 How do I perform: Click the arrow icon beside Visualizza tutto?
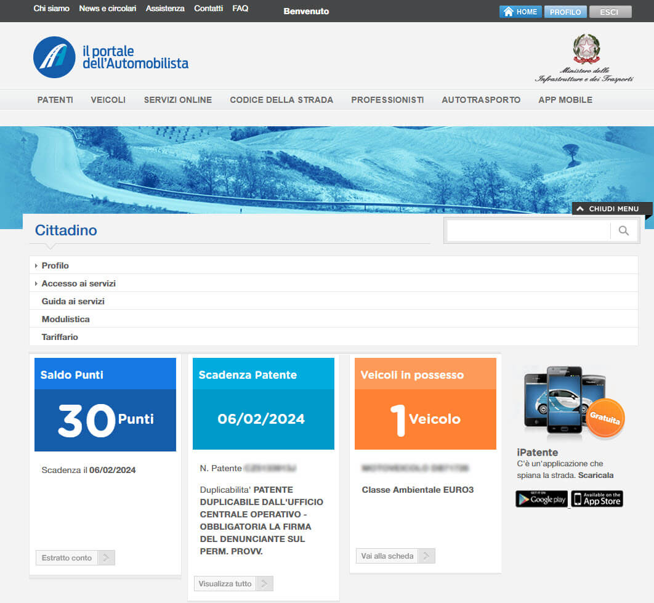click(264, 583)
